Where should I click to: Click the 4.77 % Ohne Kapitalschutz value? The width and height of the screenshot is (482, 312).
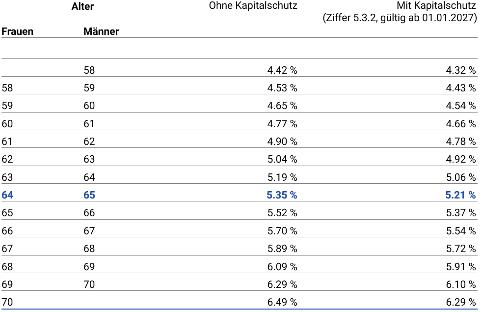[282, 124]
